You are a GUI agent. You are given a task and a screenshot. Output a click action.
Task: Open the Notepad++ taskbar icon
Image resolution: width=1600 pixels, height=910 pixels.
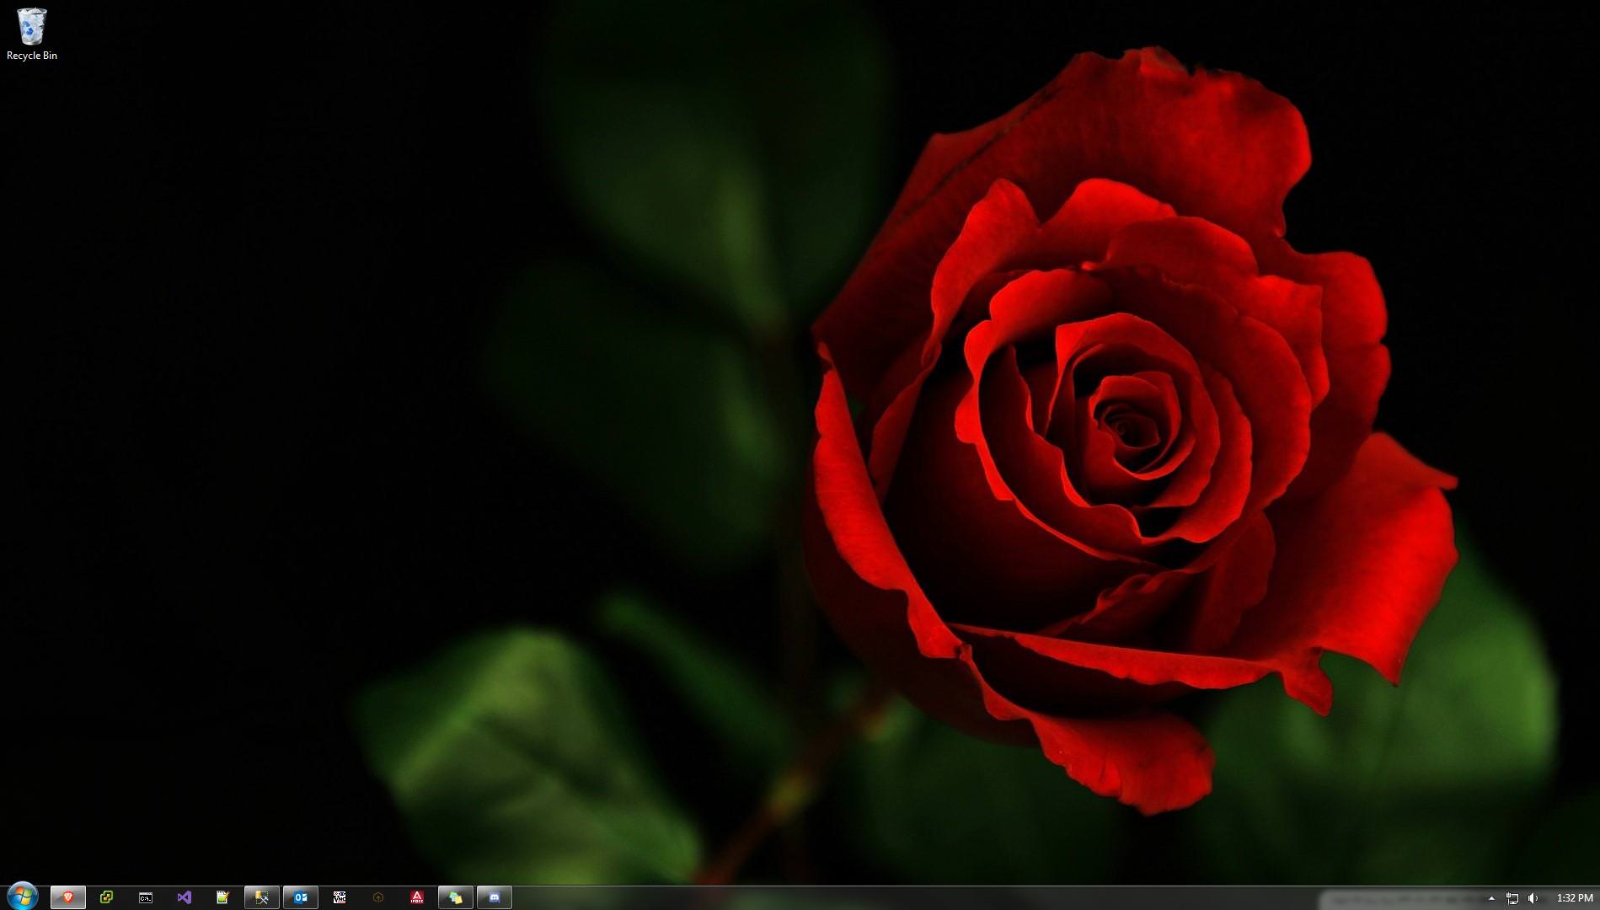[222, 897]
